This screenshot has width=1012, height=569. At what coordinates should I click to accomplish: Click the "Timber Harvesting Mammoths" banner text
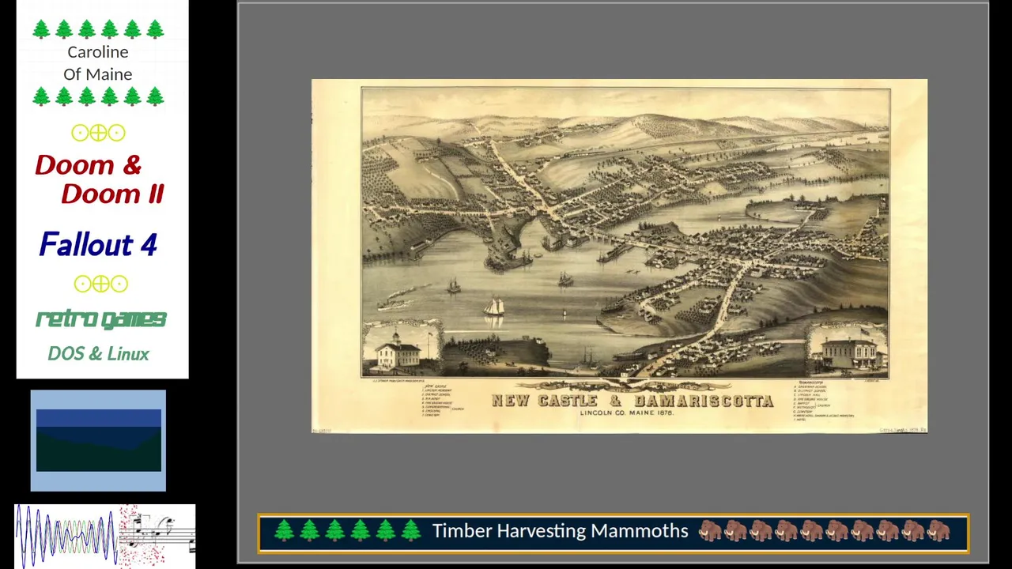tap(560, 531)
